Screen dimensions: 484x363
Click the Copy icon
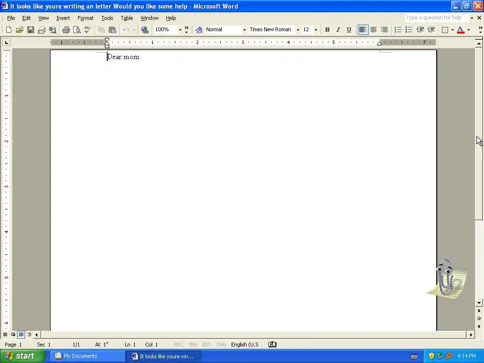click(x=101, y=30)
